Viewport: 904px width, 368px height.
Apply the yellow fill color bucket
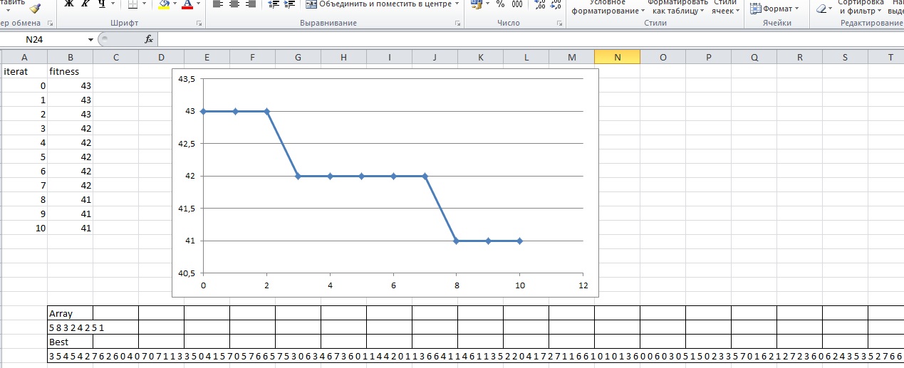(164, 4)
